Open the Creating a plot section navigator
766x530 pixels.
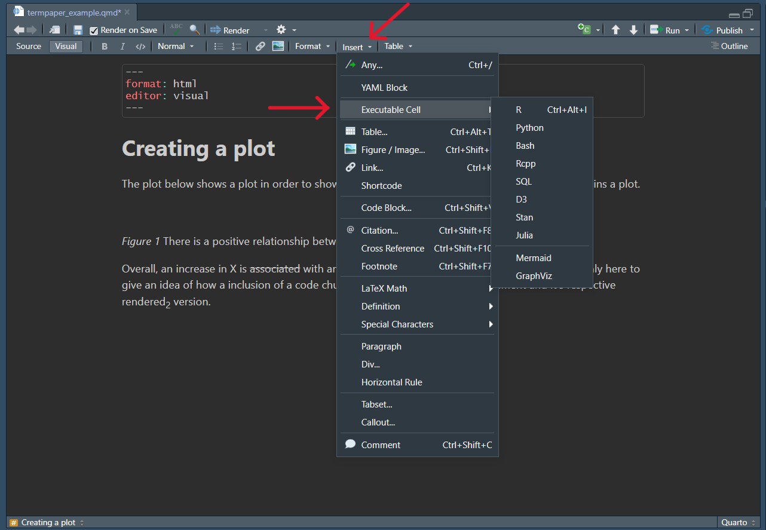(x=47, y=522)
